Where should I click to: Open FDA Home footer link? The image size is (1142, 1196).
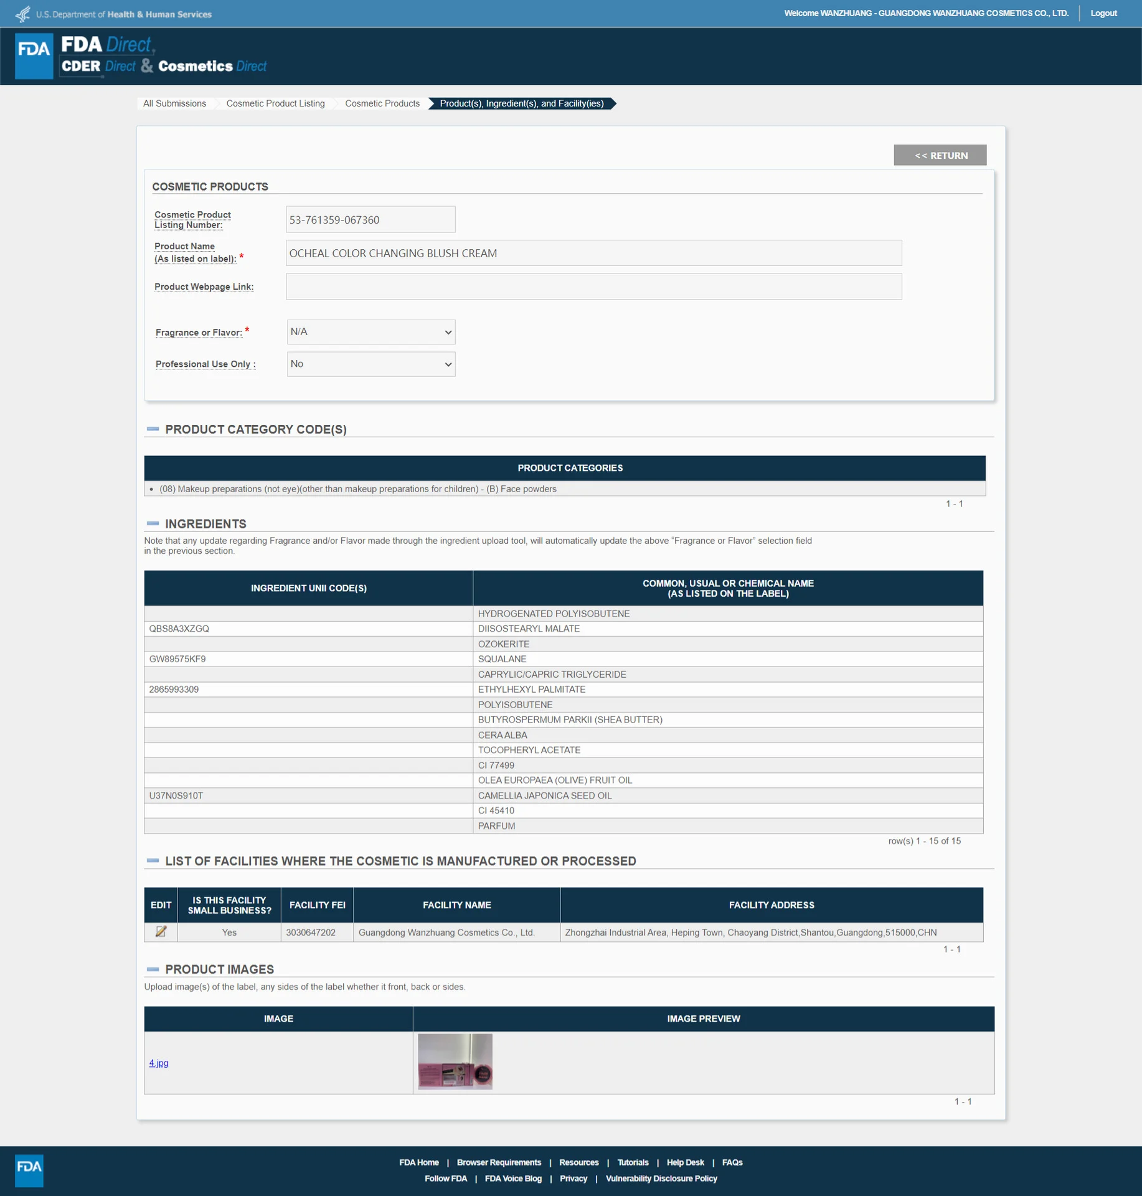[x=419, y=1162]
